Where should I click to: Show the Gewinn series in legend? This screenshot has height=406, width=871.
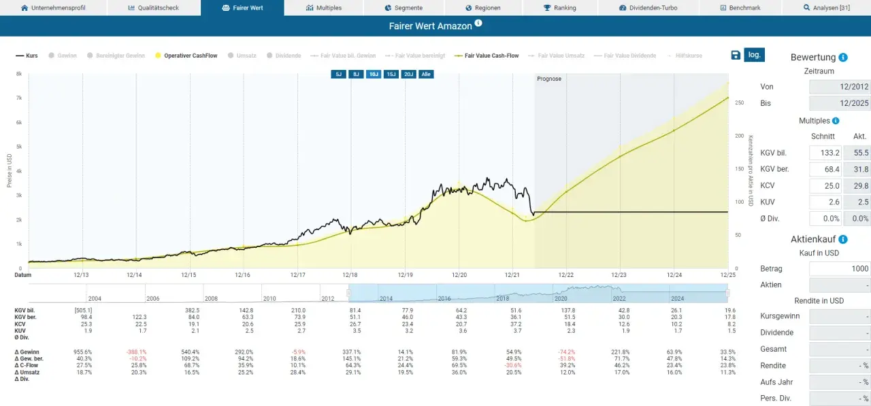(x=63, y=56)
